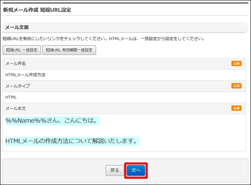
Task: Go back with the 戻る button
Action: (x=115, y=170)
